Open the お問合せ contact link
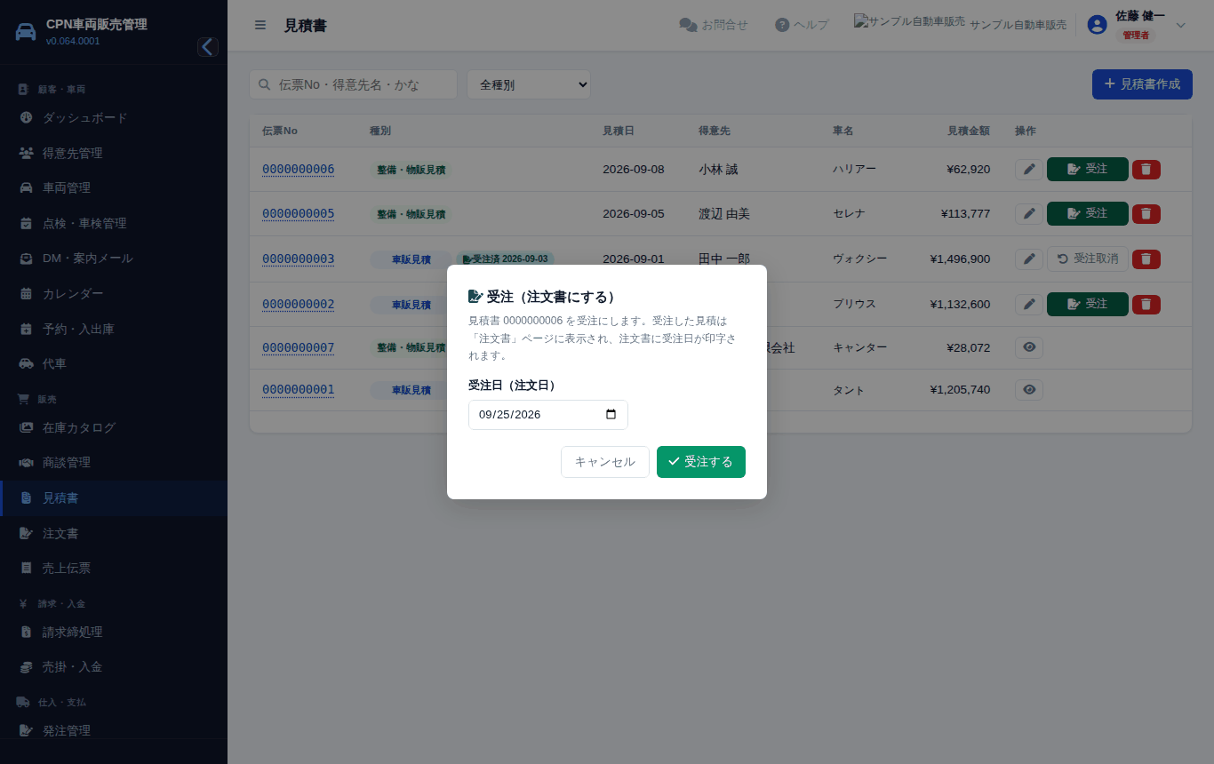1214x764 pixels. [714, 25]
